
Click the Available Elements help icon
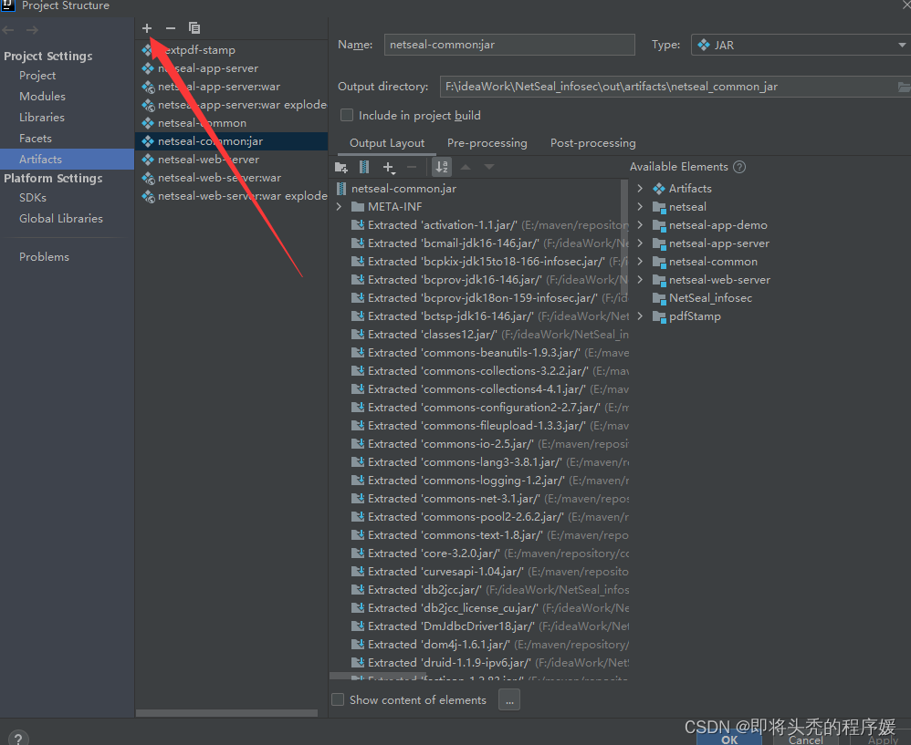(x=739, y=167)
